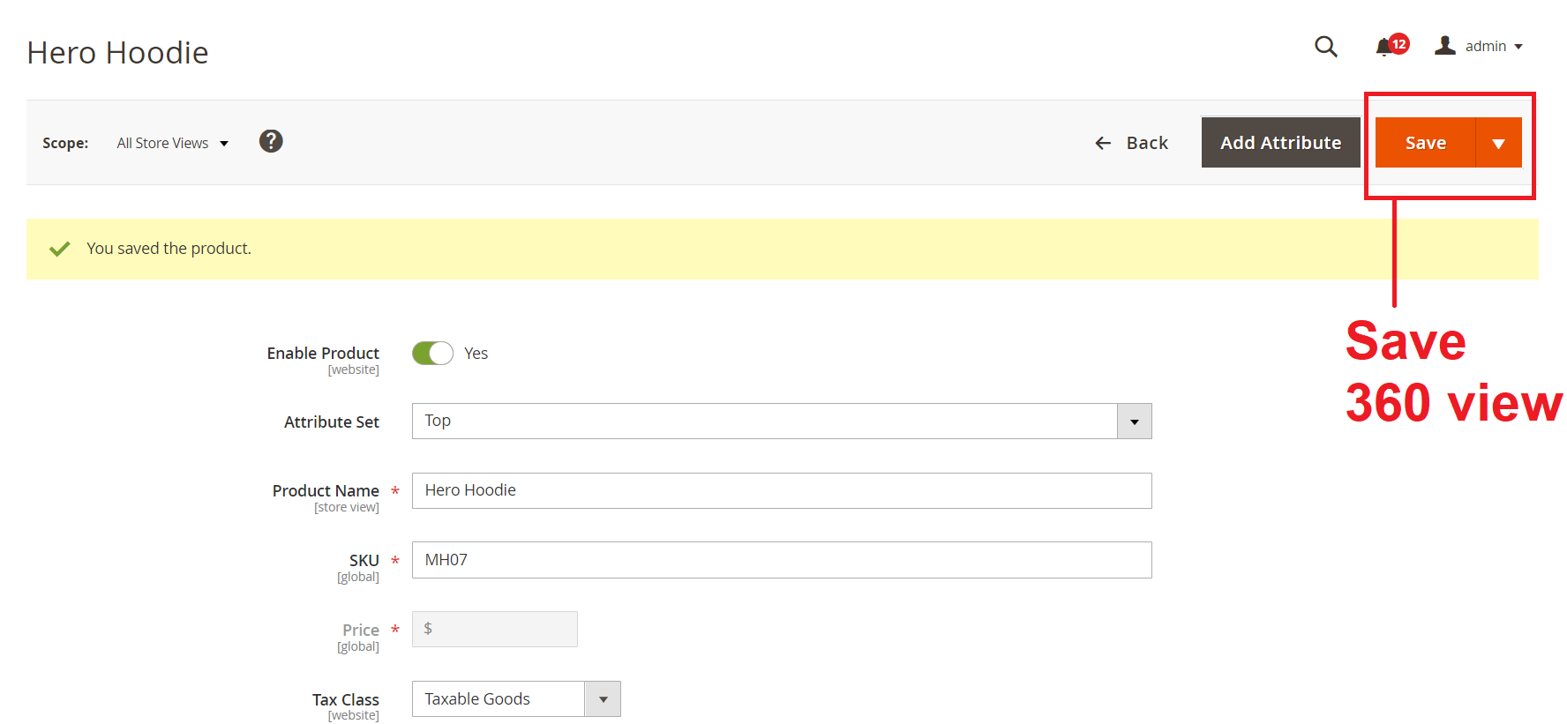Expand the Tax Class dropdown
This screenshot has width=1567, height=724.
pyautogui.click(x=603, y=699)
